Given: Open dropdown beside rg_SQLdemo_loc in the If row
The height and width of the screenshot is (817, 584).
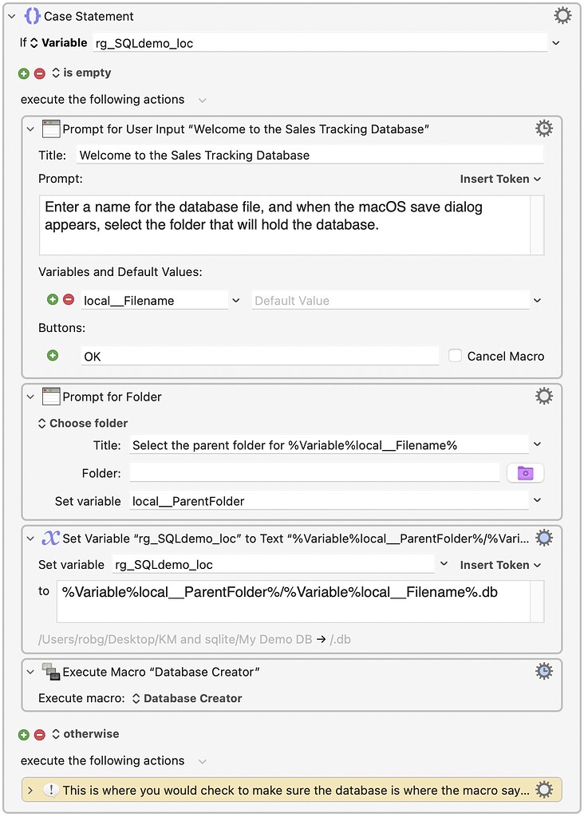Looking at the screenshot, I should click(x=556, y=43).
